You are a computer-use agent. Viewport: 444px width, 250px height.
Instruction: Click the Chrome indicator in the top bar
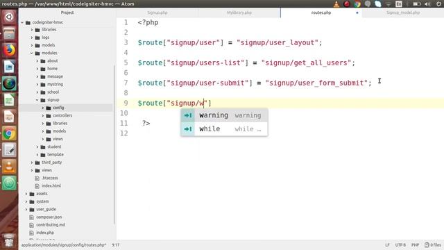pos(357,3)
